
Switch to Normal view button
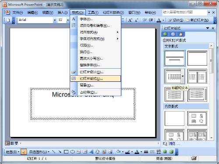7,143
